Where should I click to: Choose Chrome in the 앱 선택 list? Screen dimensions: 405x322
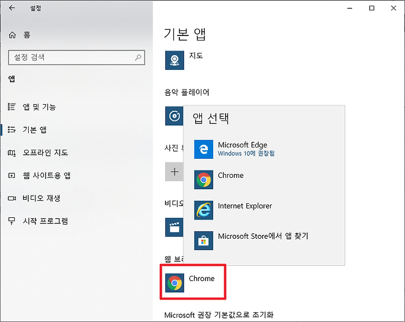[x=264, y=180]
